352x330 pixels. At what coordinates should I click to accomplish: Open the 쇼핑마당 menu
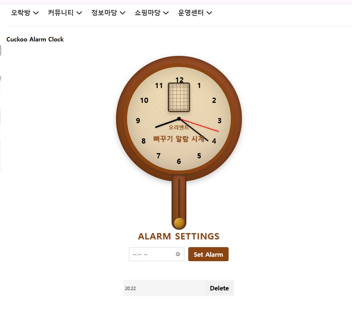tap(152, 13)
